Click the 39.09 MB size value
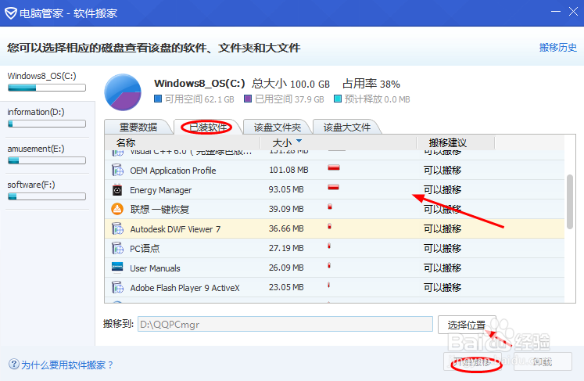Screen dimensions: 584x381 tap(286, 209)
